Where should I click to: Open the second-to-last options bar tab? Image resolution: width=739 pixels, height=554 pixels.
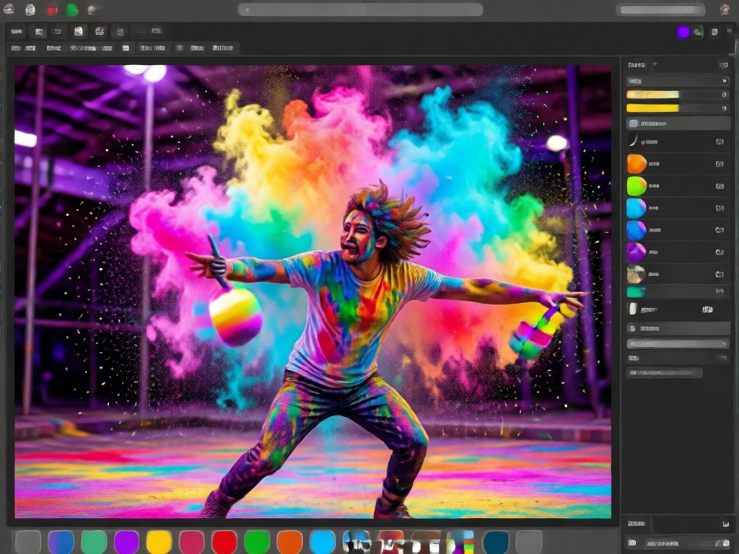197,48
